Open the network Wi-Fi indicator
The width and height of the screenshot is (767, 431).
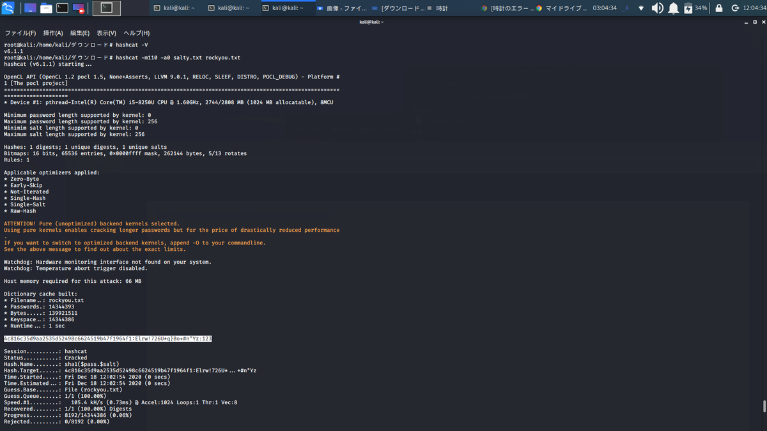[x=641, y=8]
